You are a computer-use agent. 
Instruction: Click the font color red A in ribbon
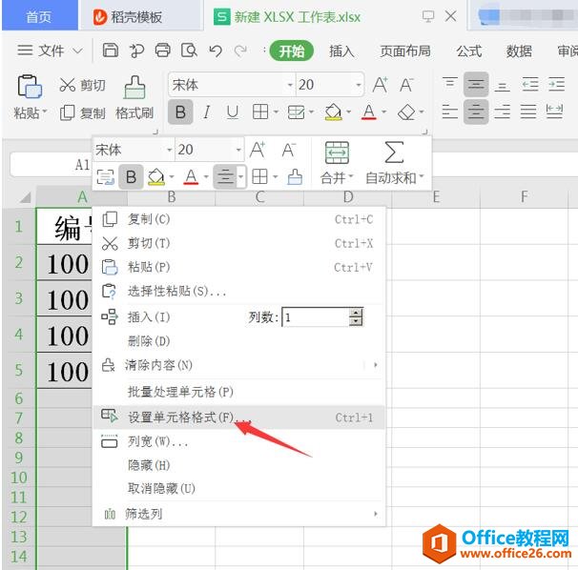click(x=369, y=112)
